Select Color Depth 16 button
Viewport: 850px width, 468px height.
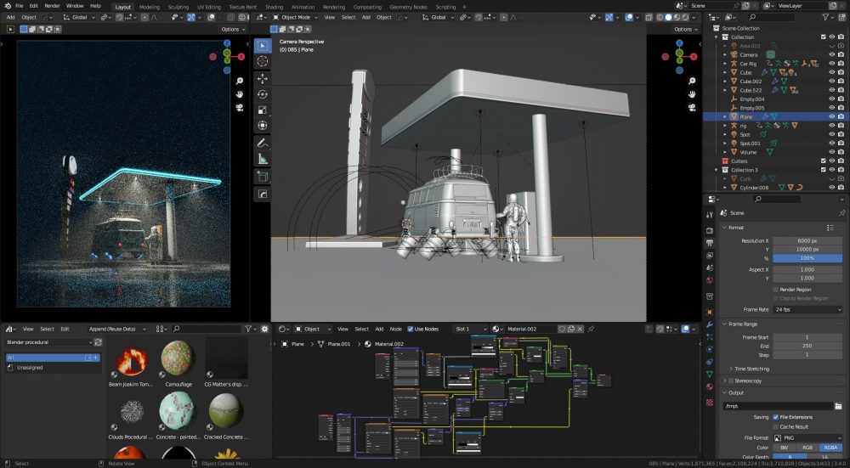click(825, 458)
